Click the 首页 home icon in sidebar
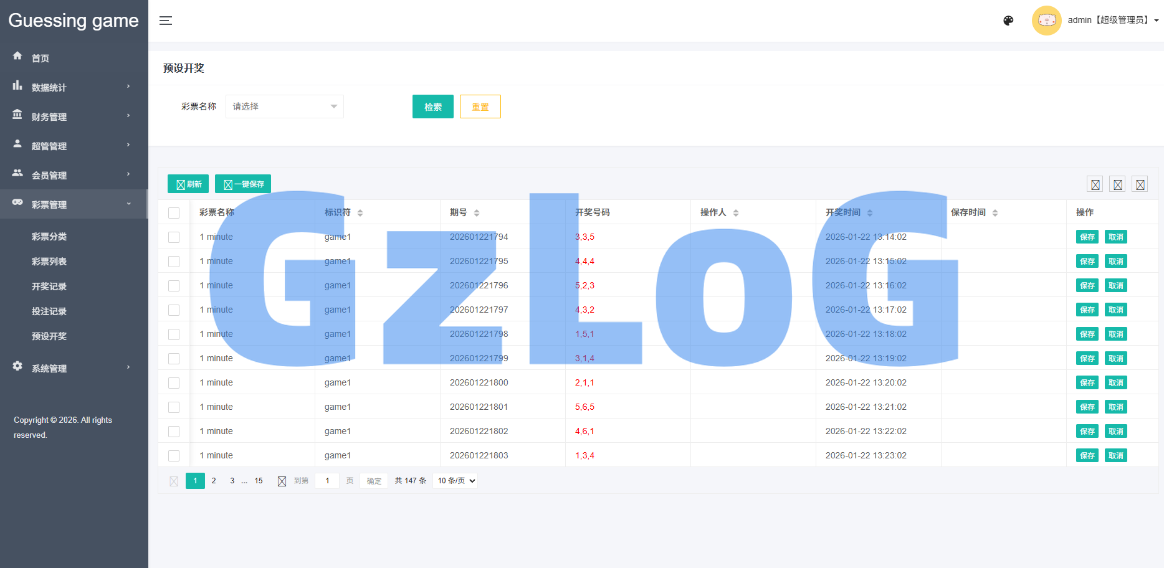1164x568 pixels. [17, 56]
